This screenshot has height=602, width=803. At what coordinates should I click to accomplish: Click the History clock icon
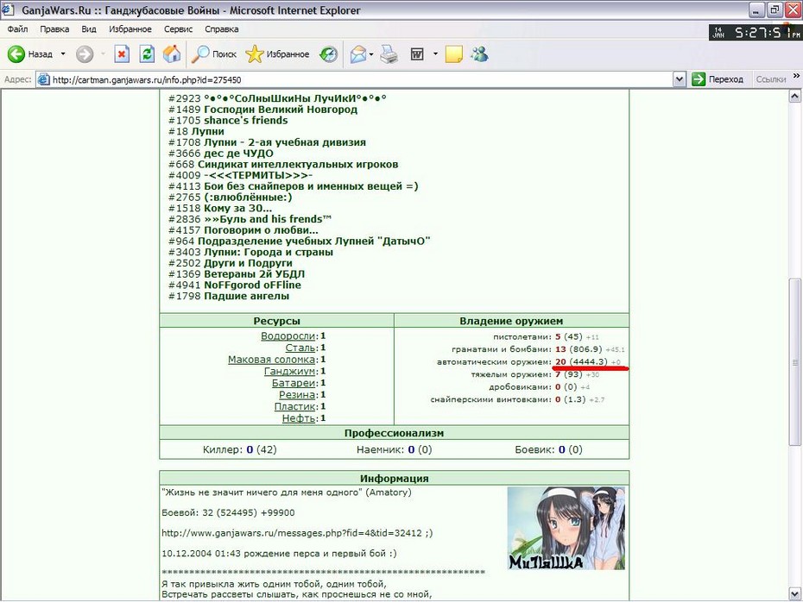[x=328, y=53]
